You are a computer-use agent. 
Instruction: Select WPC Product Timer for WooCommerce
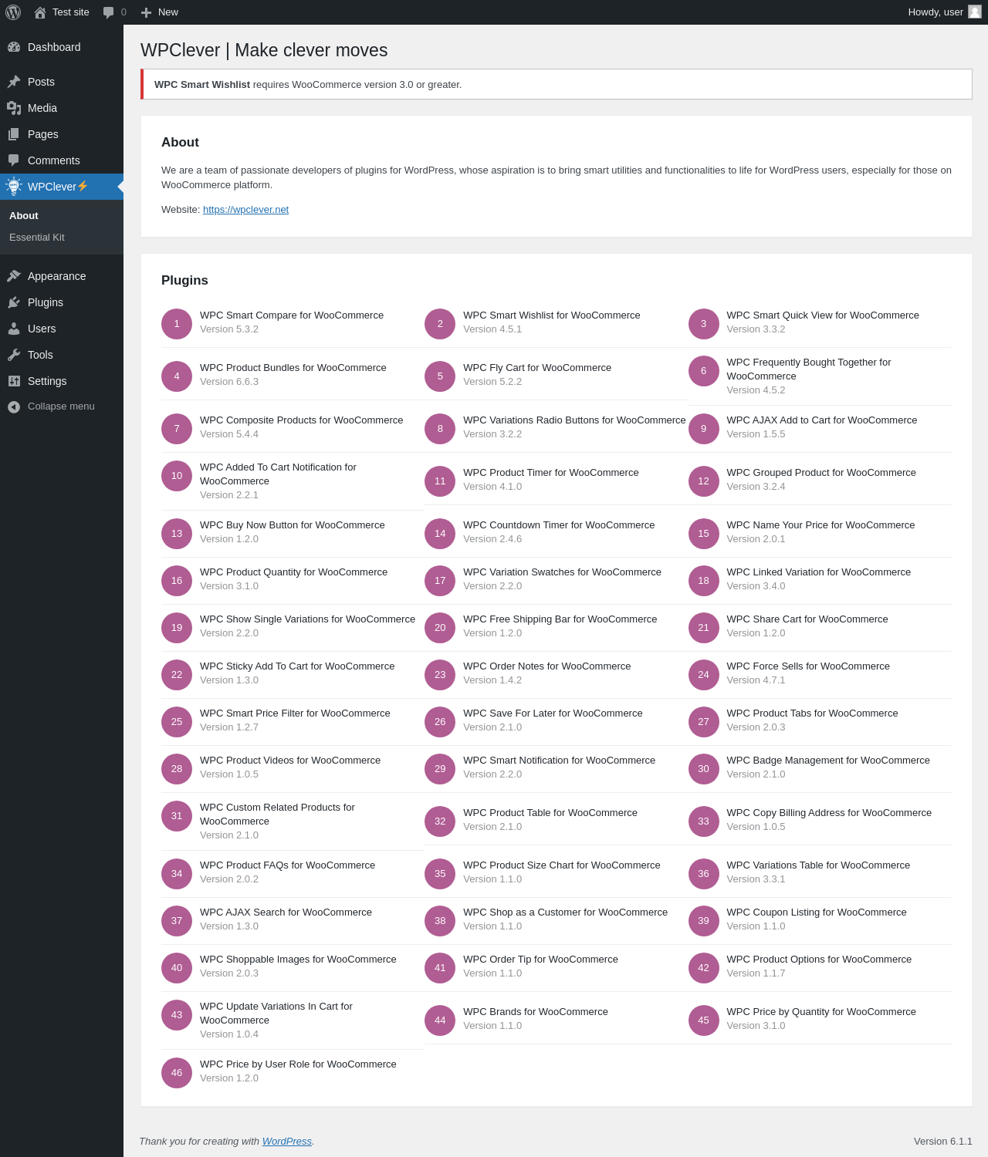[x=551, y=473]
